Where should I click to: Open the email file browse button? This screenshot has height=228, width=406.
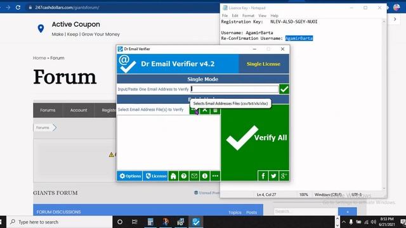[x=194, y=110]
